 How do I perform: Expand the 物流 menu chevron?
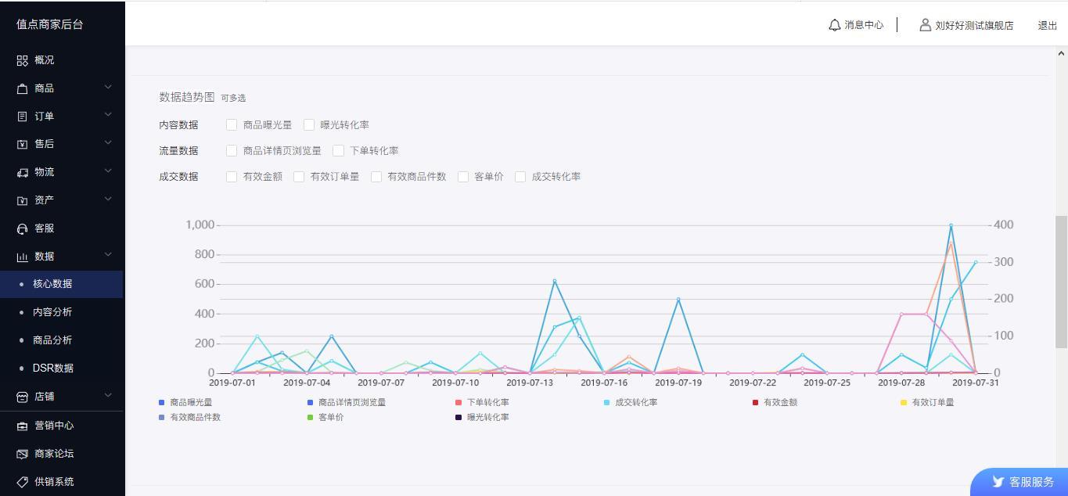tap(108, 171)
